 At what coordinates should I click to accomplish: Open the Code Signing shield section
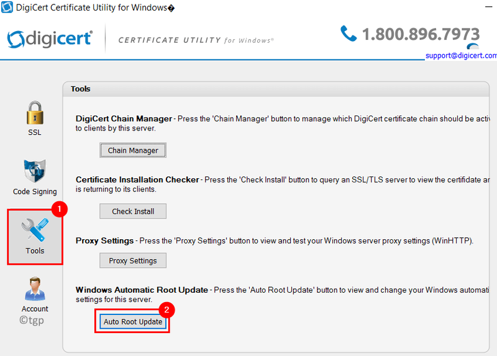[35, 171]
